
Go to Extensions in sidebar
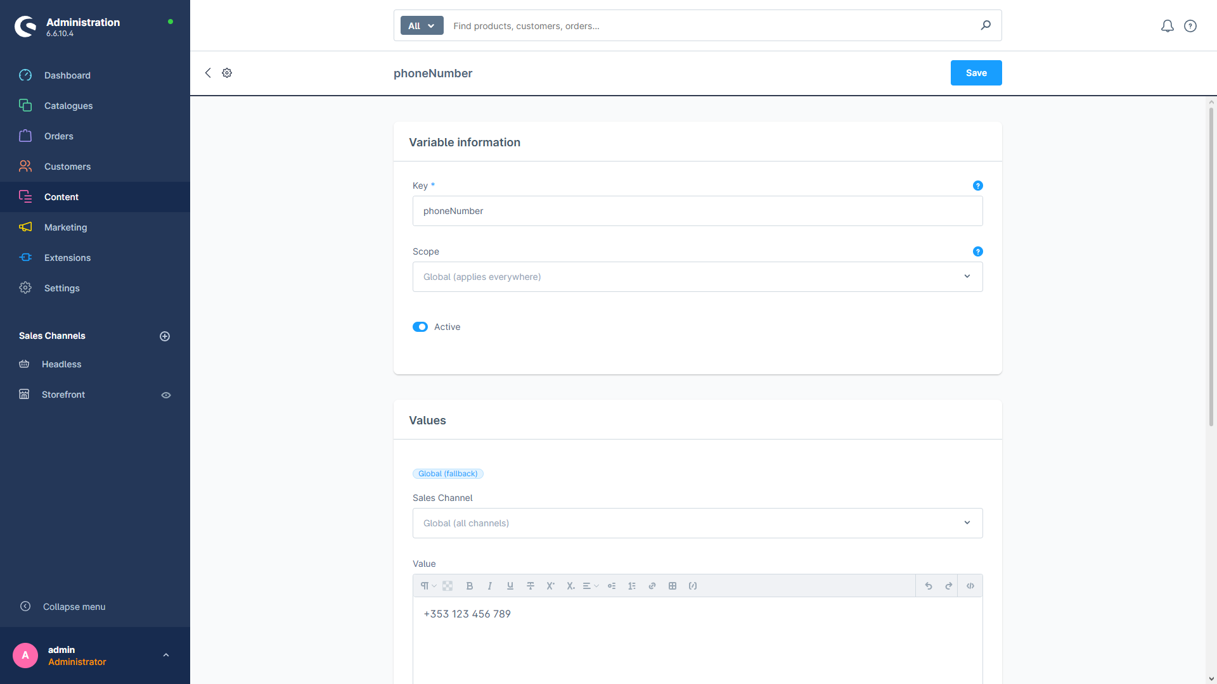pos(67,258)
